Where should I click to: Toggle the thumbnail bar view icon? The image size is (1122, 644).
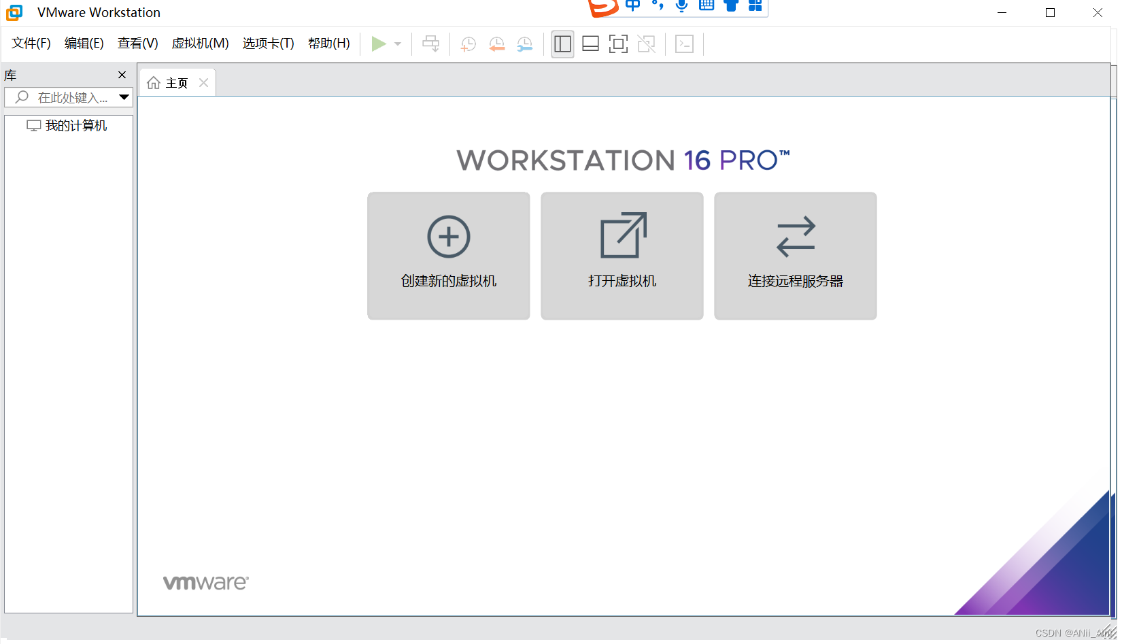[x=590, y=44]
